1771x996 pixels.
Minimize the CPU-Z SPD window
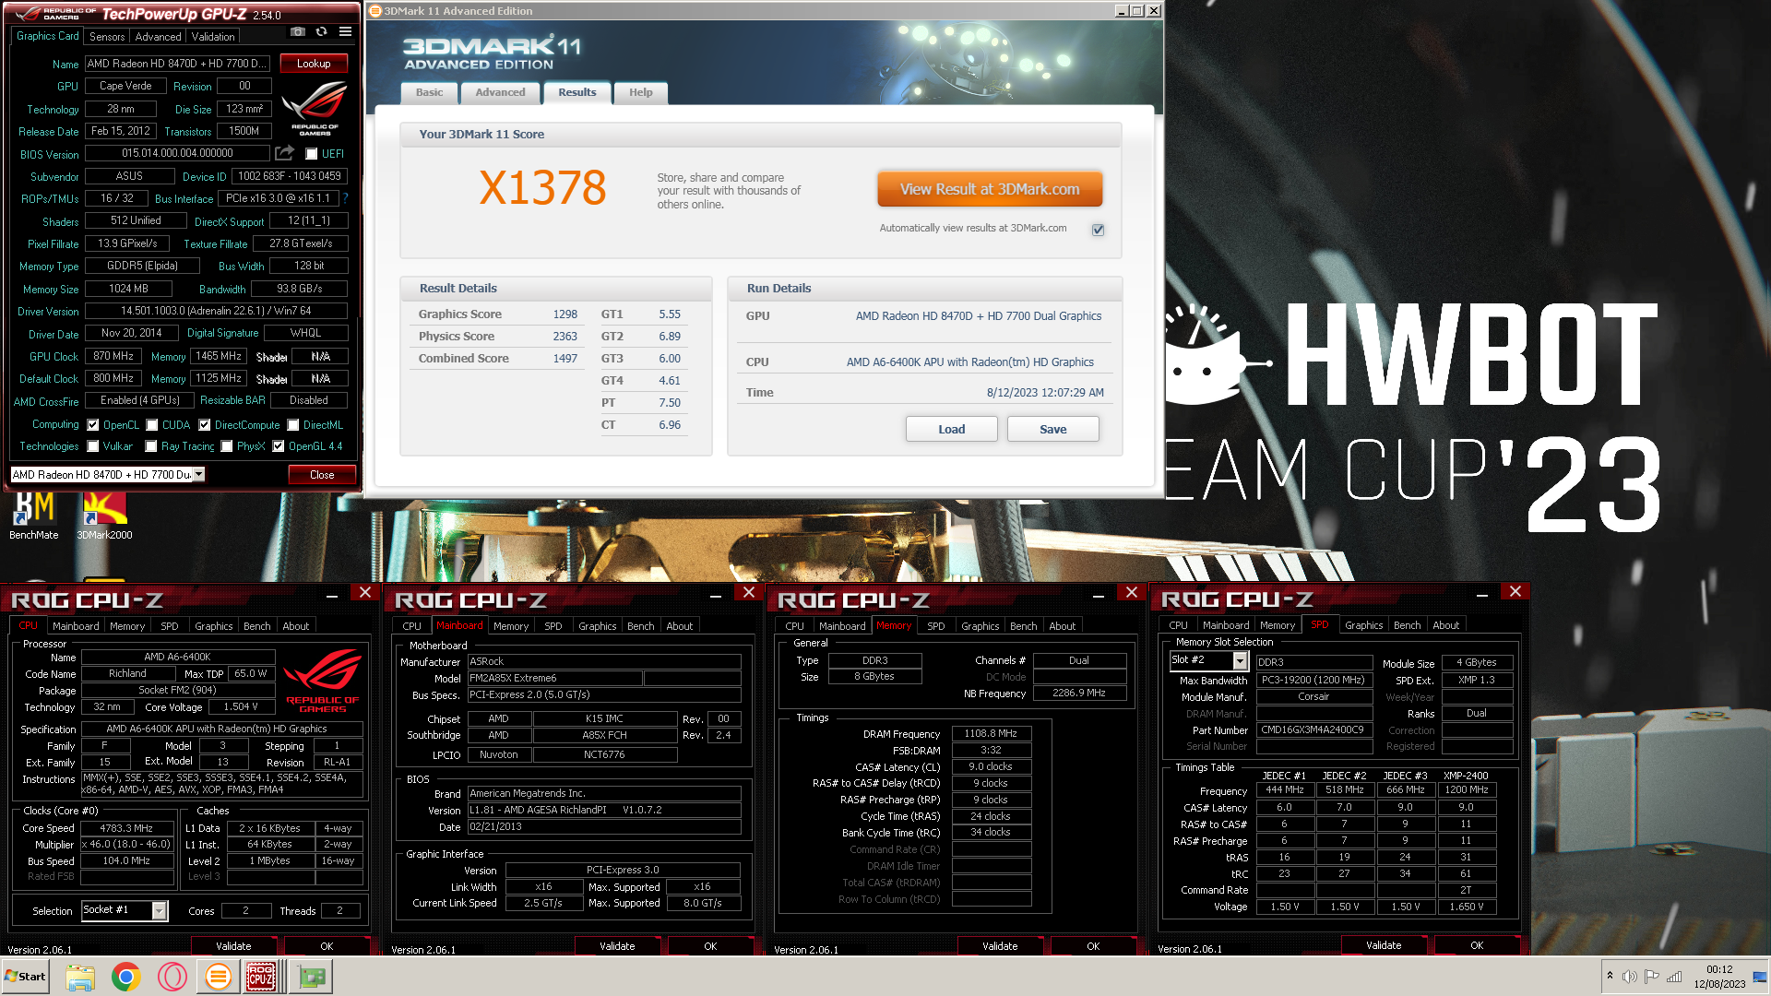coord(1482,595)
